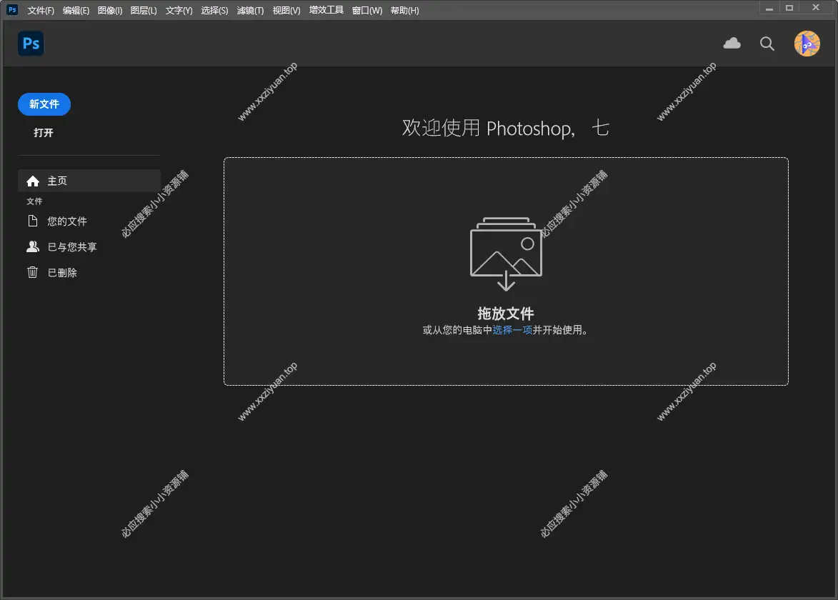Click the Photoshop Ps home logo
838x600 pixels.
pyautogui.click(x=31, y=44)
